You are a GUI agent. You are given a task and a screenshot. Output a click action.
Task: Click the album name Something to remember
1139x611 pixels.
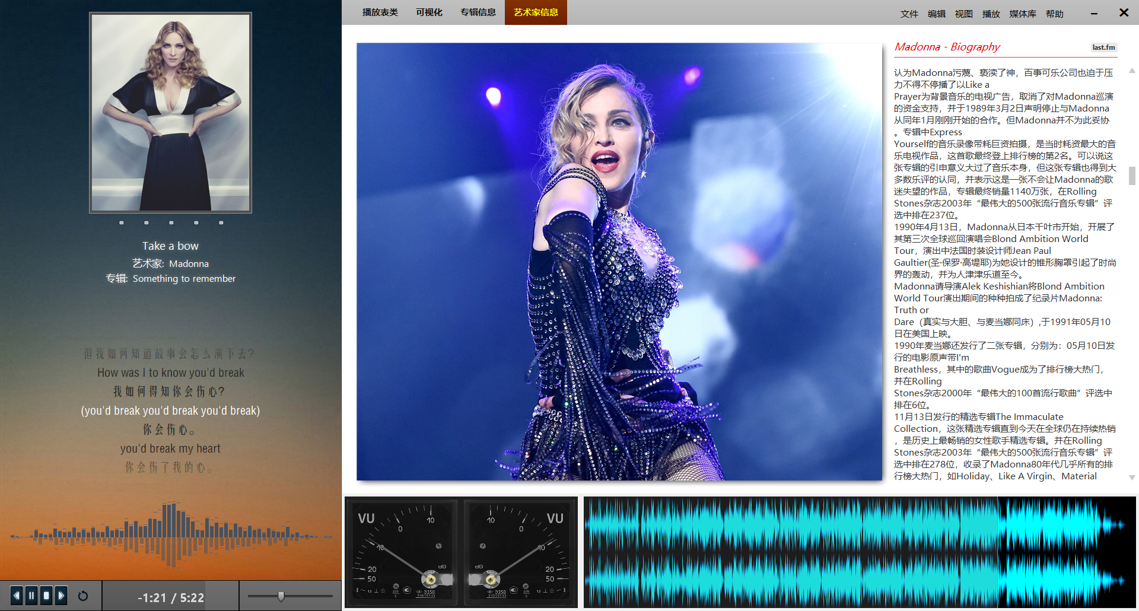184,278
